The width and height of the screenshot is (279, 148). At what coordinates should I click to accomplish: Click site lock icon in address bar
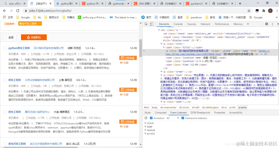(x=26, y=11)
